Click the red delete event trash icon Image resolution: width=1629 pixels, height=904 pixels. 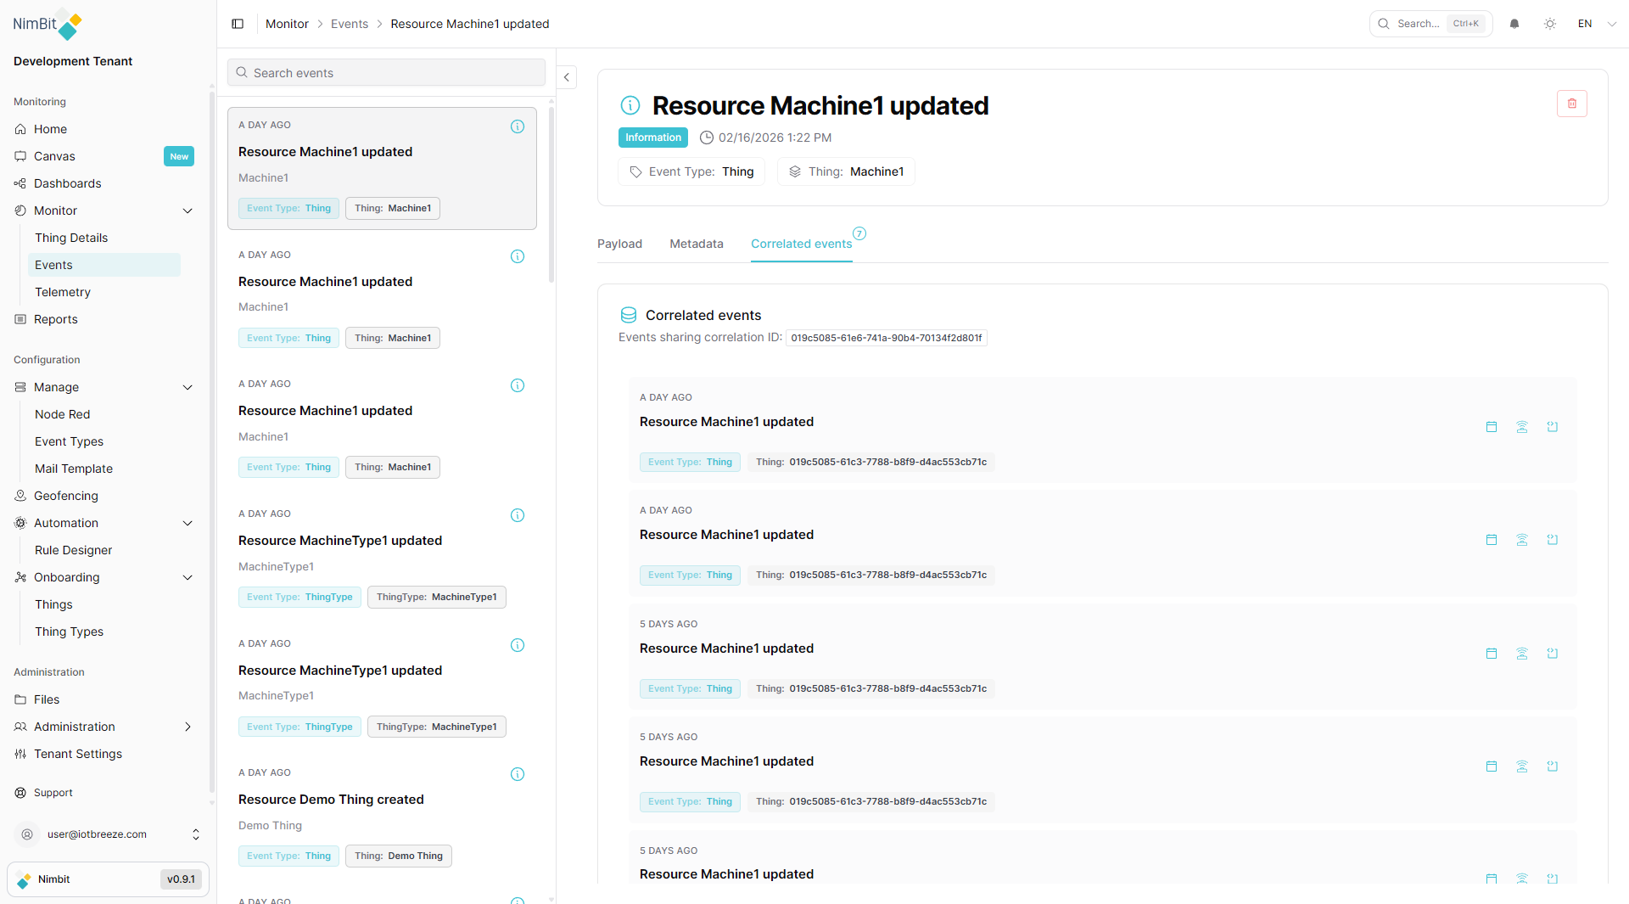[1571, 104]
